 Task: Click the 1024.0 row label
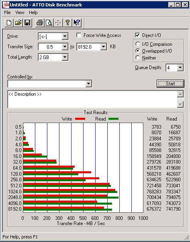pyautogui.click(x=15, y=191)
